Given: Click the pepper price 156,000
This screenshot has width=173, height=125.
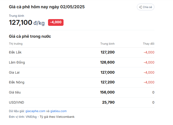Looking at the screenshot, I should coord(107,92).
